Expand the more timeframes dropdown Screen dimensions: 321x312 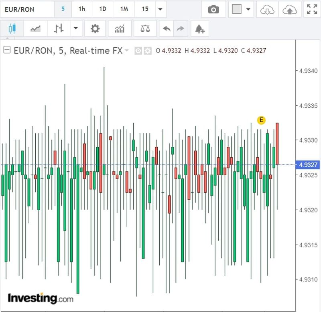160,9
